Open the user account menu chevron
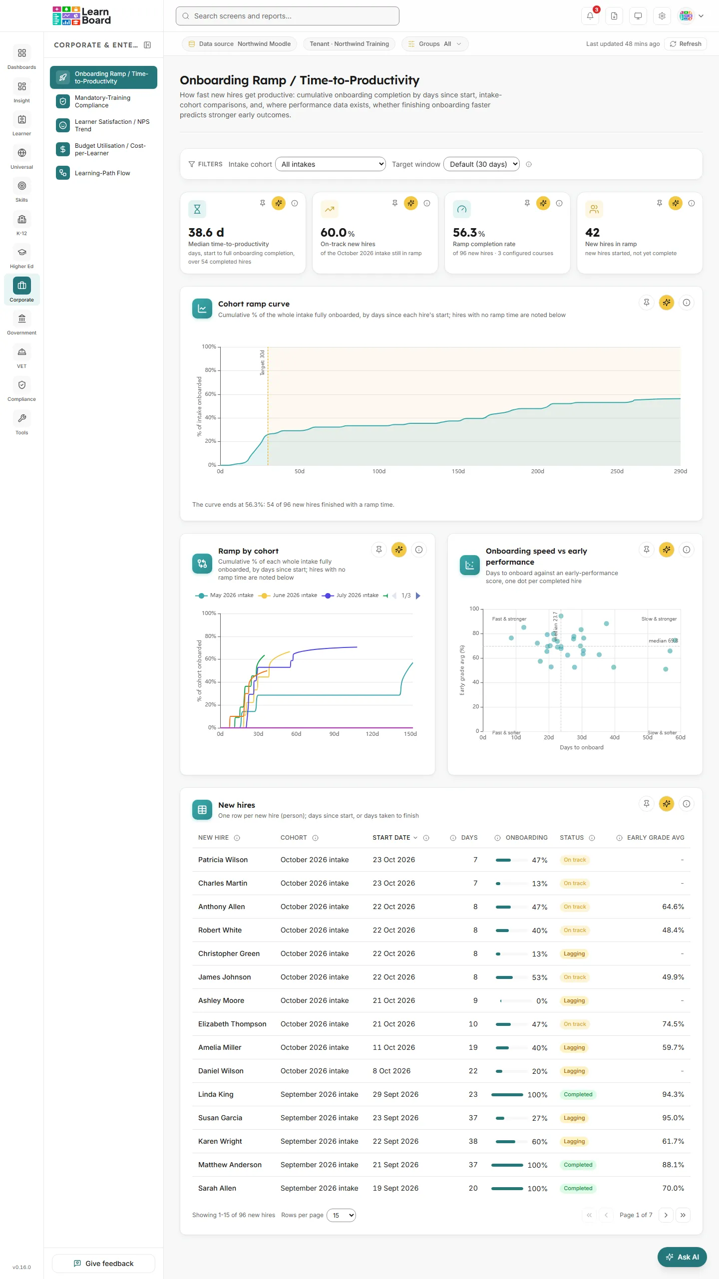 (701, 16)
